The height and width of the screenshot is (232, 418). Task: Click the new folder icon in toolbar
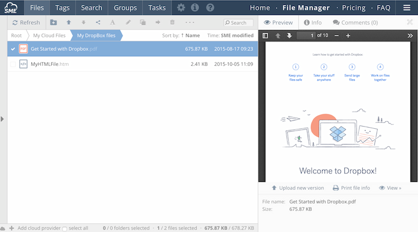coord(54,22)
